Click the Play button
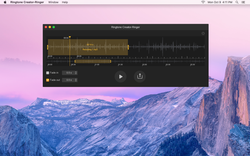The width and height of the screenshot is (250, 156). [x=121, y=76]
